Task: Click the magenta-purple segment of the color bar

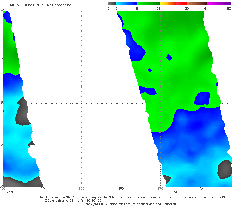Action: coord(219,4)
